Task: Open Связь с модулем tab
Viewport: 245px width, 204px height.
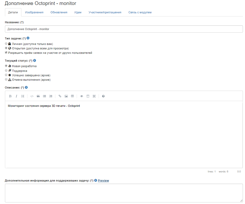Action: (x=140, y=12)
